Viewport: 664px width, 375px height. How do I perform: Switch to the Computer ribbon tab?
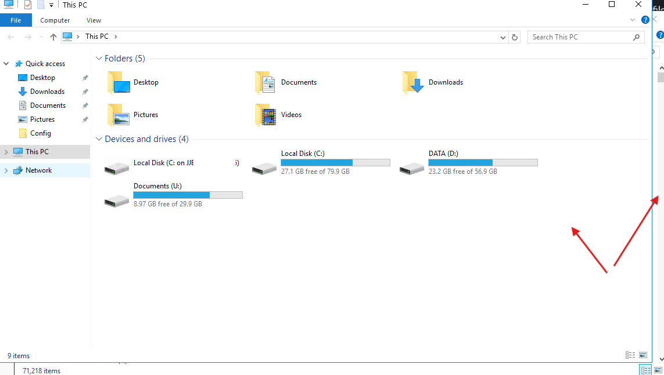point(55,20)
